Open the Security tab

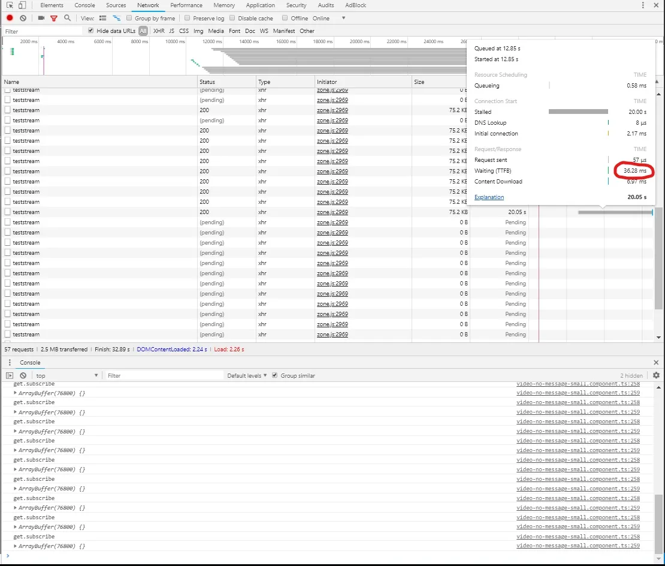coord(296,5)
